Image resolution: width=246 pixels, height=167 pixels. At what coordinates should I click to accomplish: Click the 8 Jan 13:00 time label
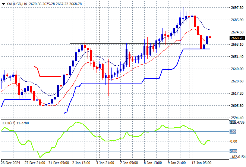153,163
